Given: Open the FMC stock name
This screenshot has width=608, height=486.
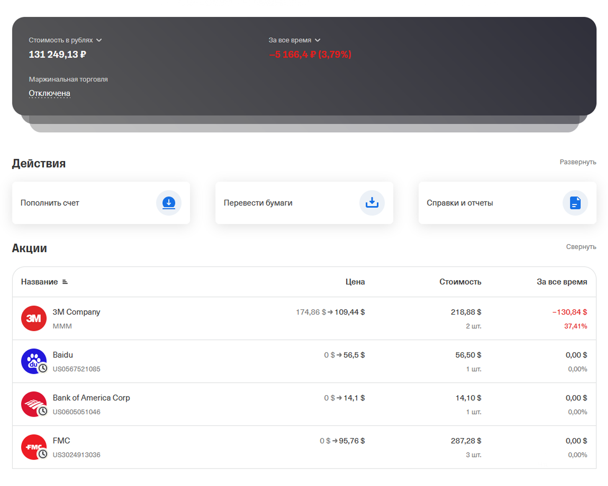Looking at the screenshot, I should [61, 440].
